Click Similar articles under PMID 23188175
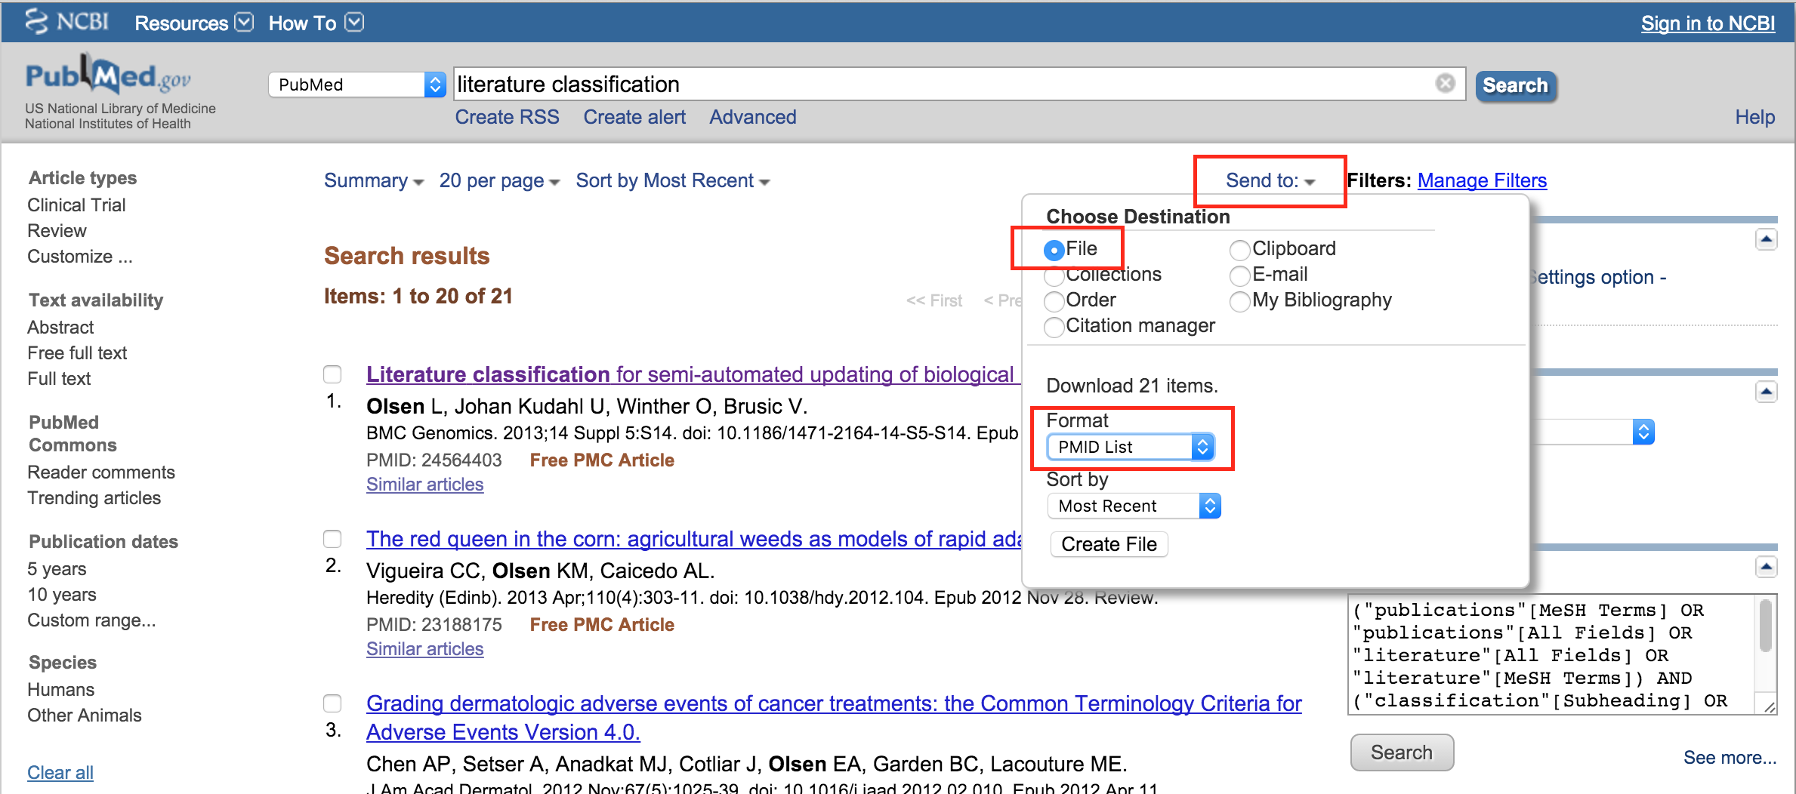The image size is (1796, 794). pos(424,649)
